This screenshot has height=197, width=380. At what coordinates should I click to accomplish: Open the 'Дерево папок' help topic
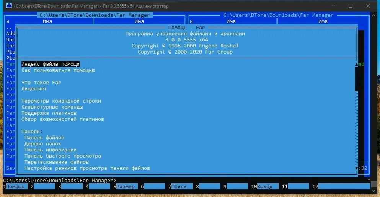[x=42, y=144]
